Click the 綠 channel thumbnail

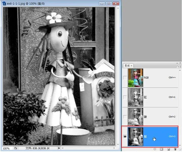[135, 117]
